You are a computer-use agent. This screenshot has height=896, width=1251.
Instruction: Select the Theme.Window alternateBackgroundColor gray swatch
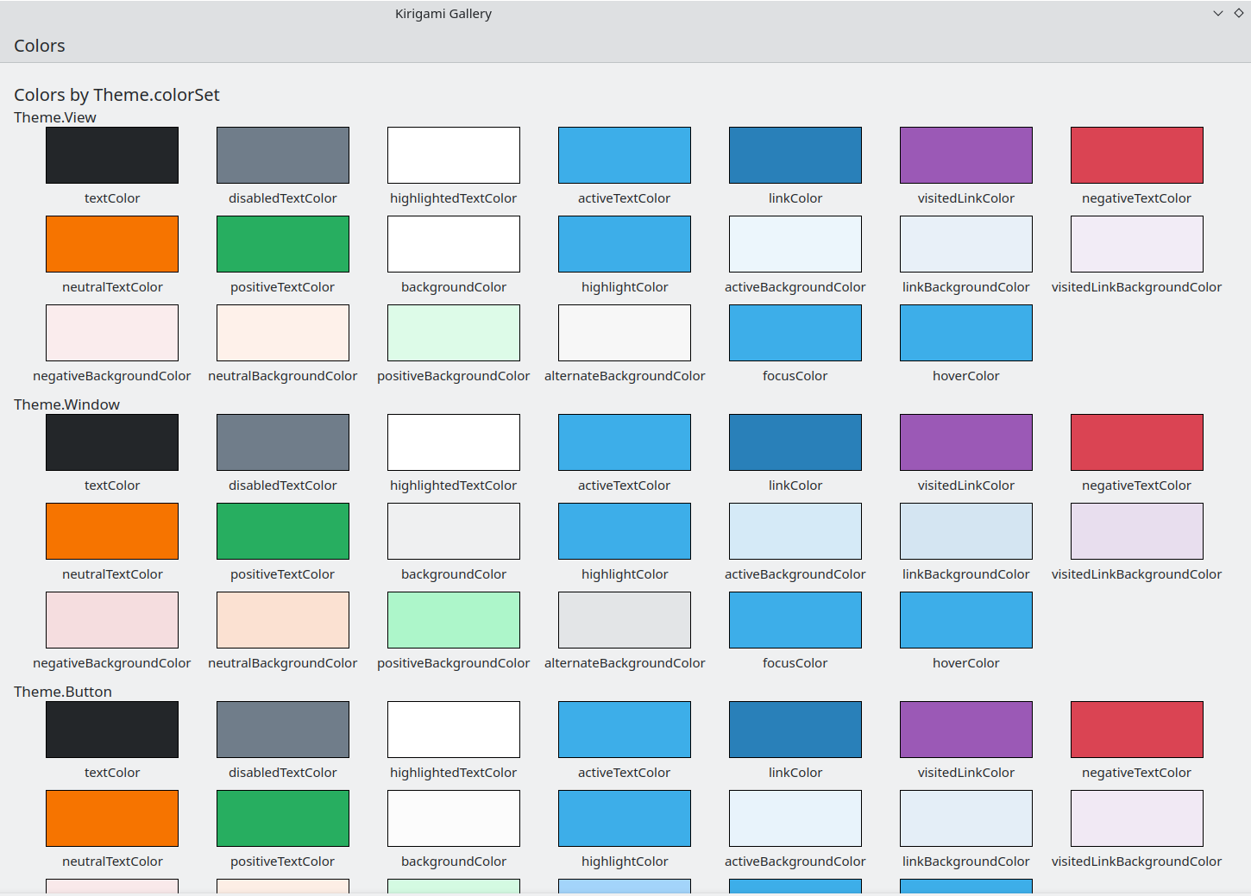(x=625, y=620)
